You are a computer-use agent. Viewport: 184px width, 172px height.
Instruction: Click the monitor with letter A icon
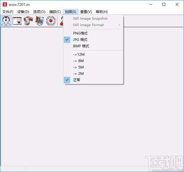click(40, 21)
